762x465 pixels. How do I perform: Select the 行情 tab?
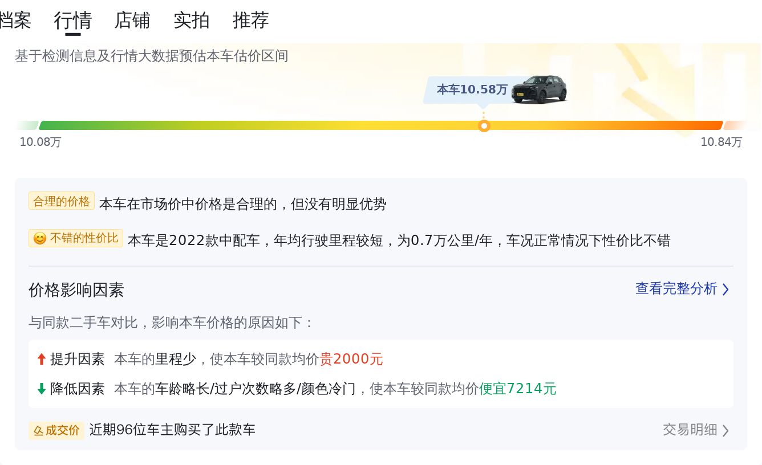coord(73,21)
